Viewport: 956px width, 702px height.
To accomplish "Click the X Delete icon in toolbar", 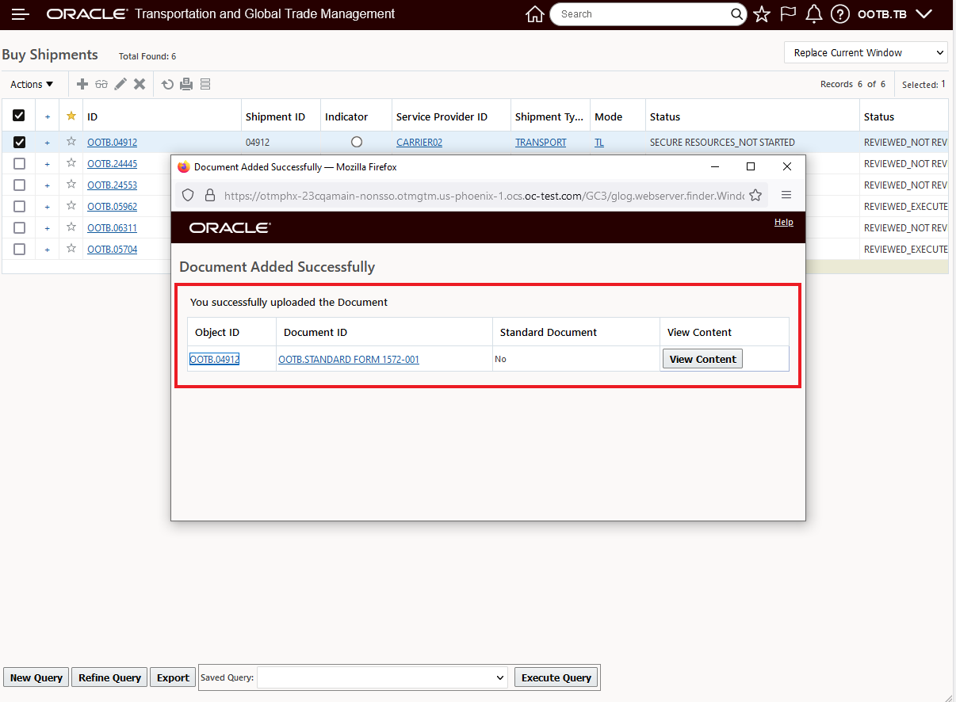I will 140,84.
